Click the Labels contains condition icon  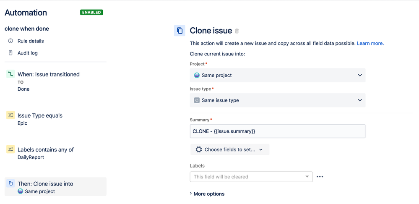[x=10, y=149]
